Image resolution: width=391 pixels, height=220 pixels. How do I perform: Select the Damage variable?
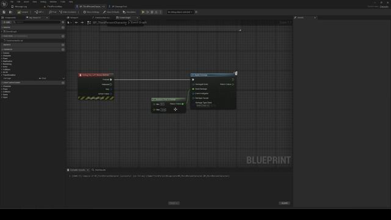(7, 78)
